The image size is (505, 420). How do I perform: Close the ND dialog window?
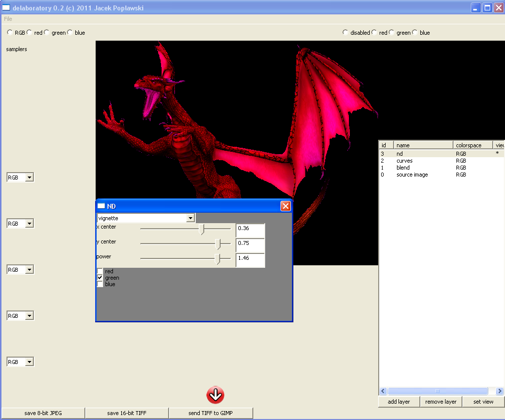tap(285, 206)
